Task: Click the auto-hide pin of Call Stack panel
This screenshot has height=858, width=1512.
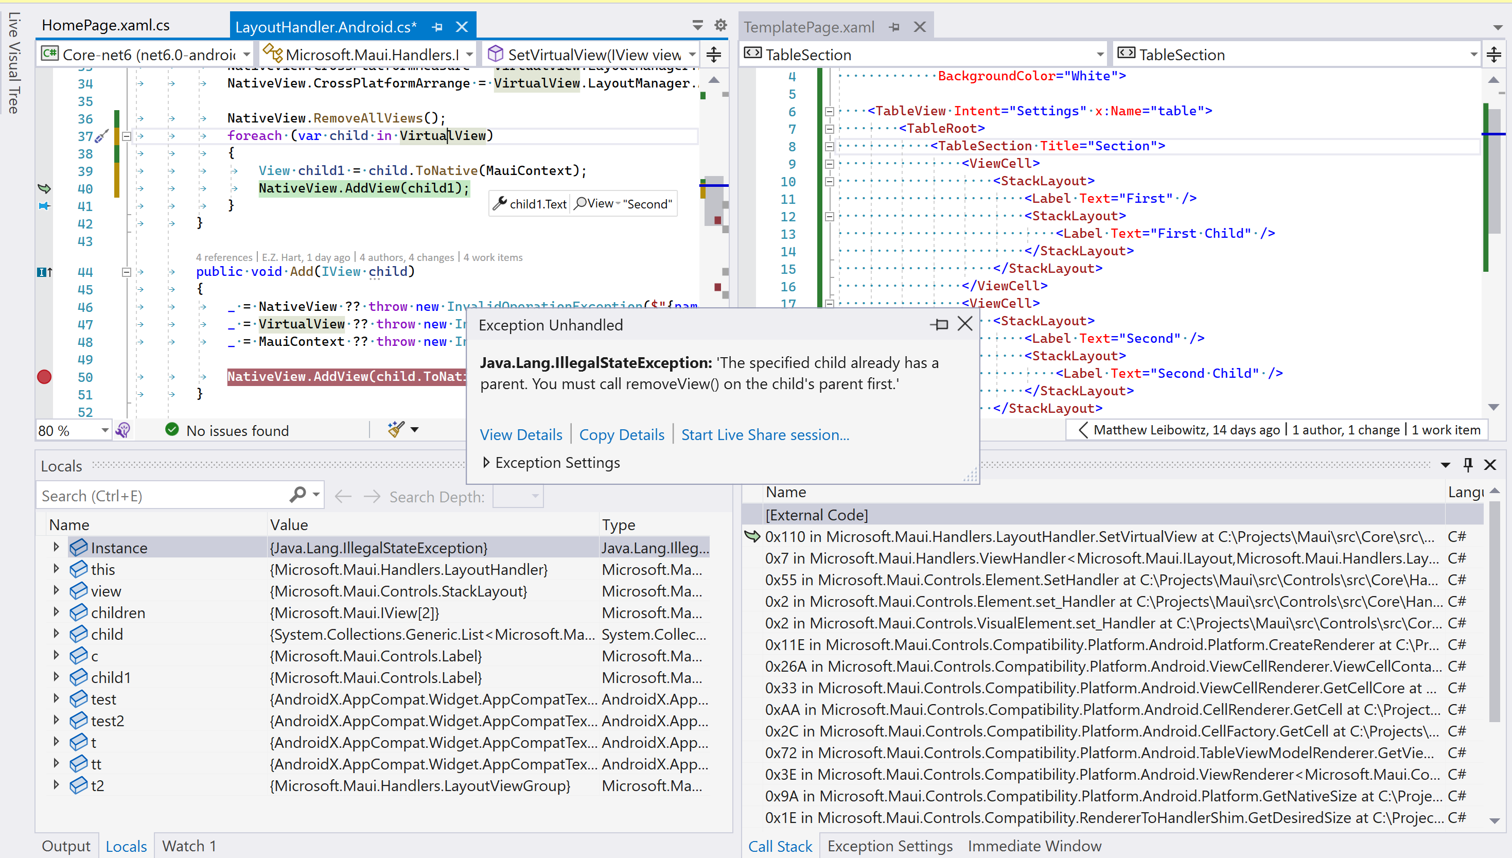Action: click(x=1468, y=464)
